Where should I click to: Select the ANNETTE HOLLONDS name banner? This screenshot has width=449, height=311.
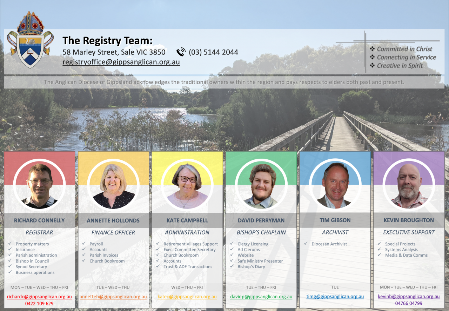[113, 220]
